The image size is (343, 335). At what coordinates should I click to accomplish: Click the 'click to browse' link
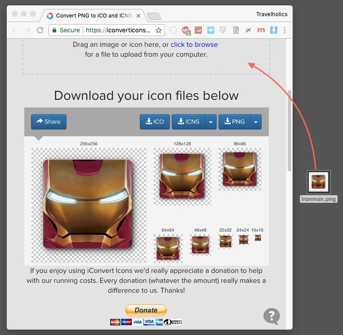(x=194, y=45)
